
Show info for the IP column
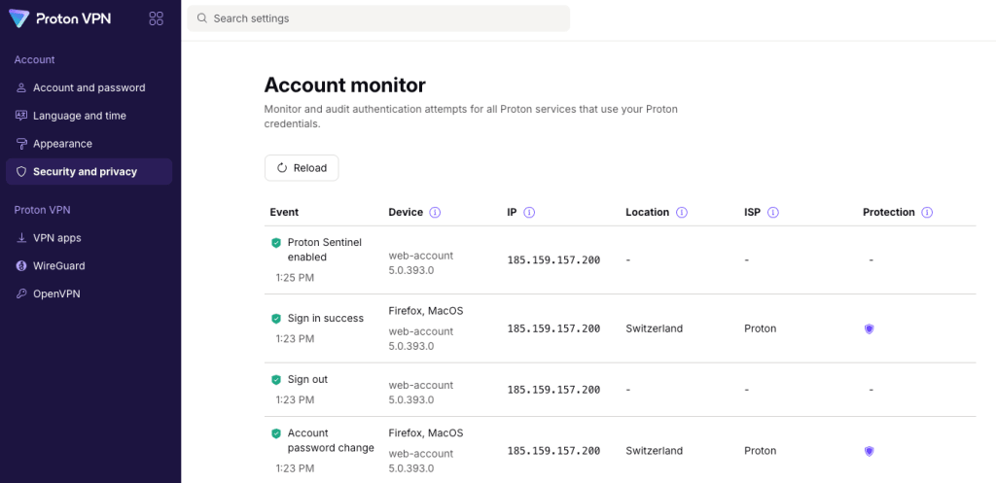(x=529, y=213)
